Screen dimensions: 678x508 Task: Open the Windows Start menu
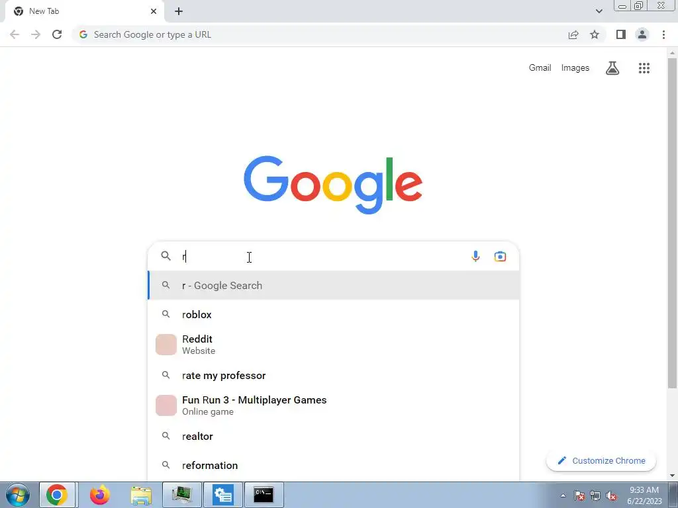click(x=18, y=495)
